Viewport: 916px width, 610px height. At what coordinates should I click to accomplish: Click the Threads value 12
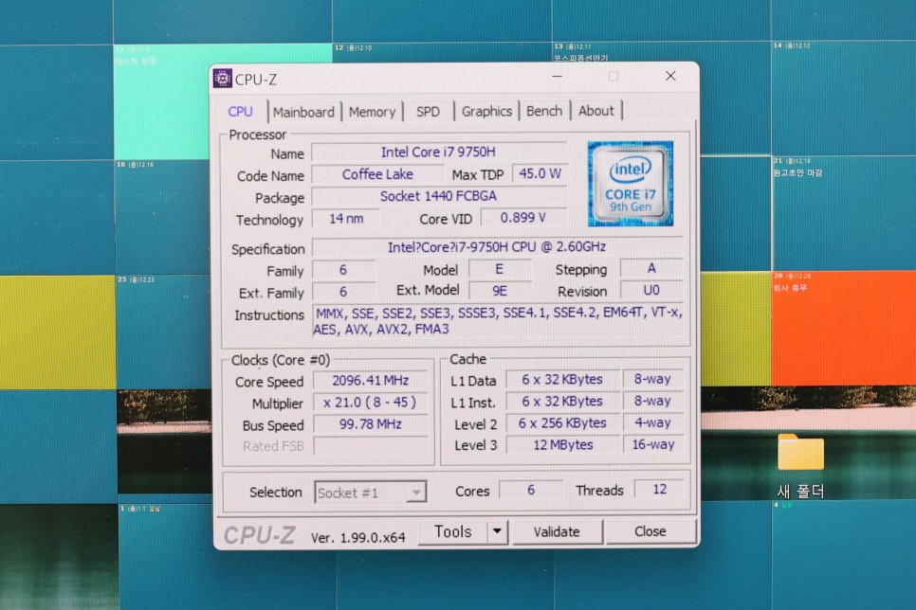coord(660,489)
